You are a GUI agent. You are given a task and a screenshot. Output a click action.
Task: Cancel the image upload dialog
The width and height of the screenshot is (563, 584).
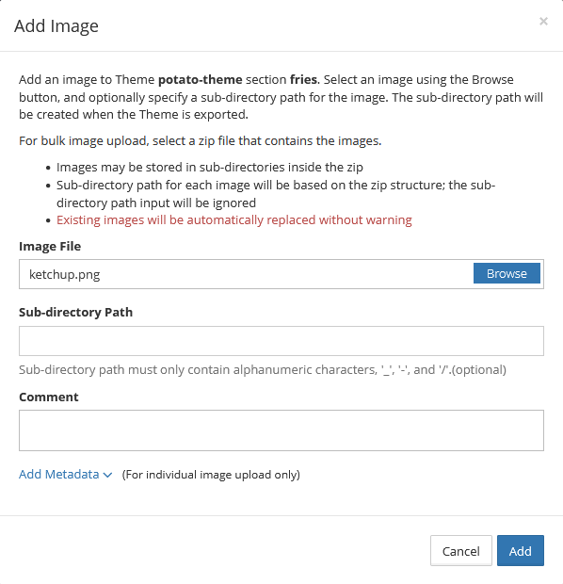click(x=460, y=550)
